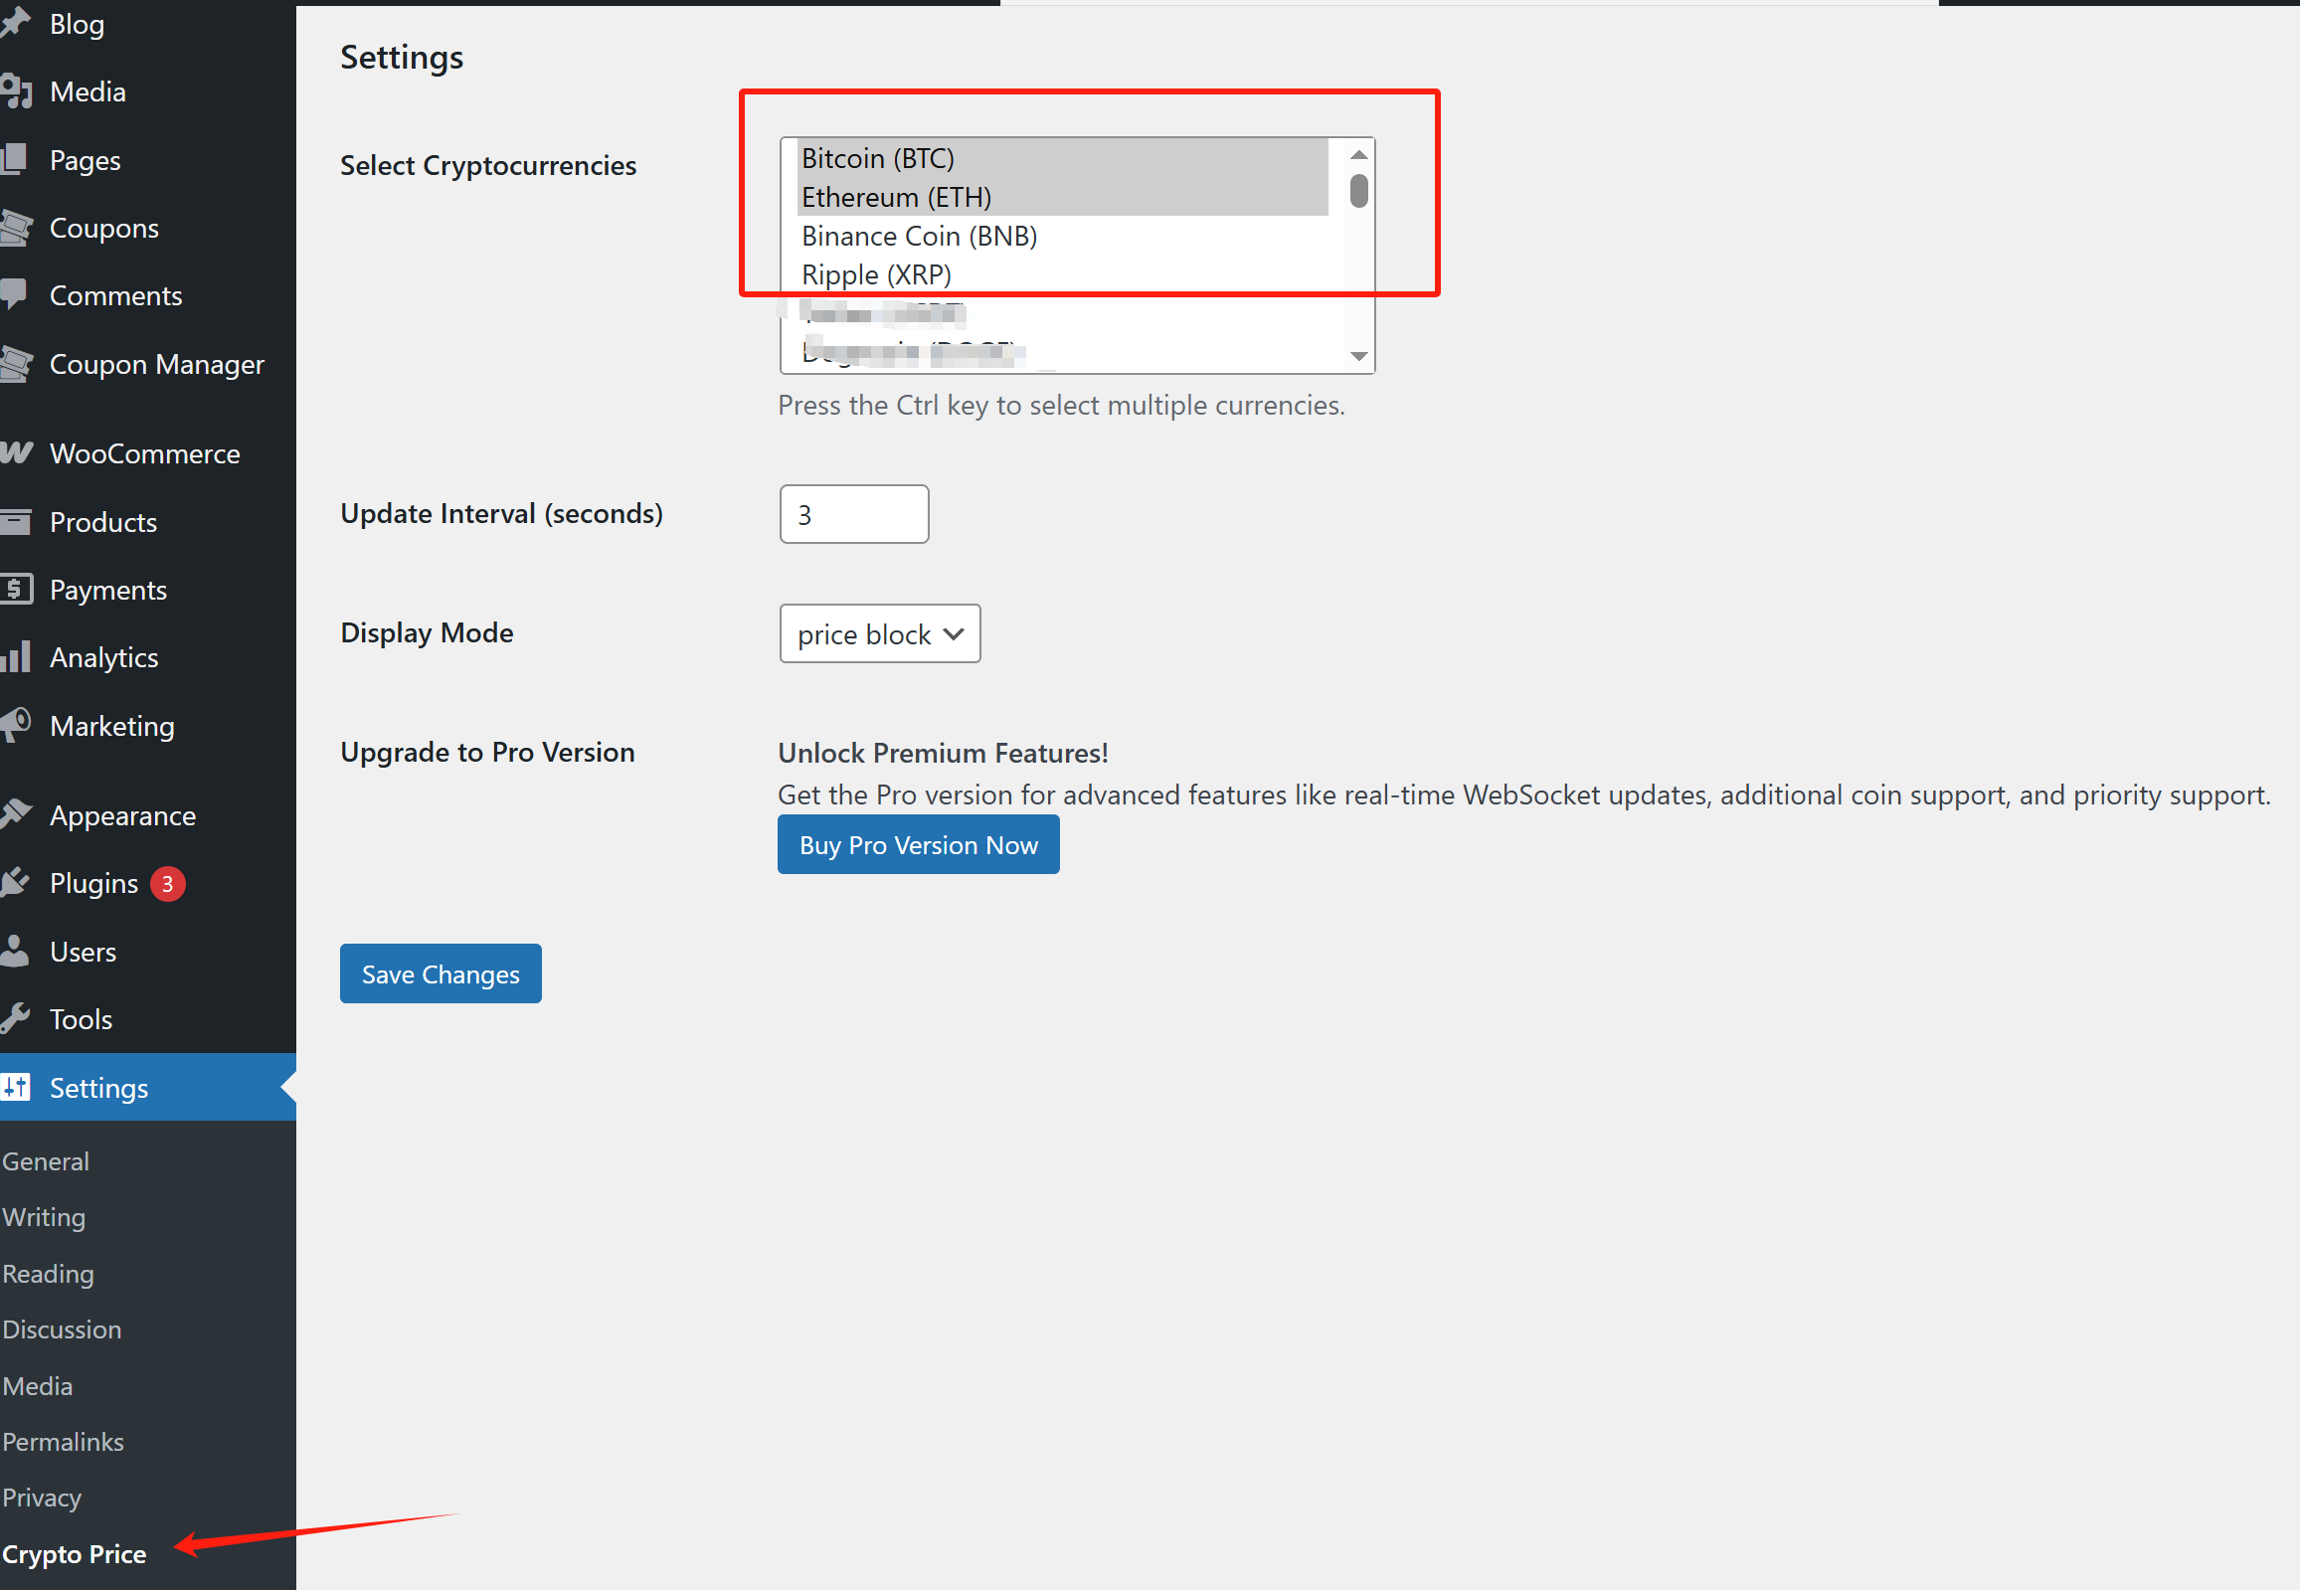This screenshot has width=2300, height=1590.
Task: Select Ripple (XRP) option in list
Action: 876,275
